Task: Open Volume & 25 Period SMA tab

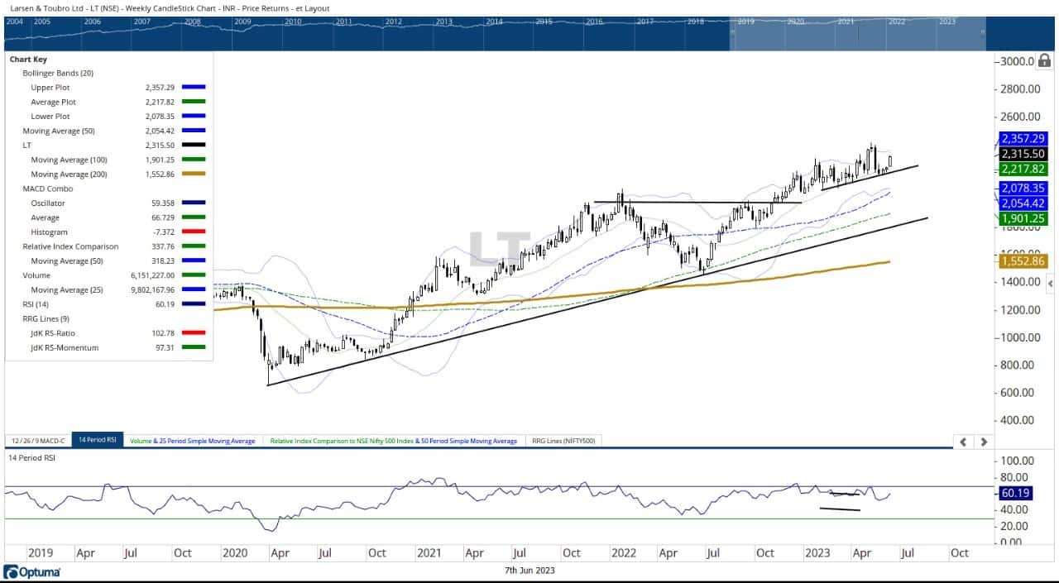Action: [x=194, y=441]
